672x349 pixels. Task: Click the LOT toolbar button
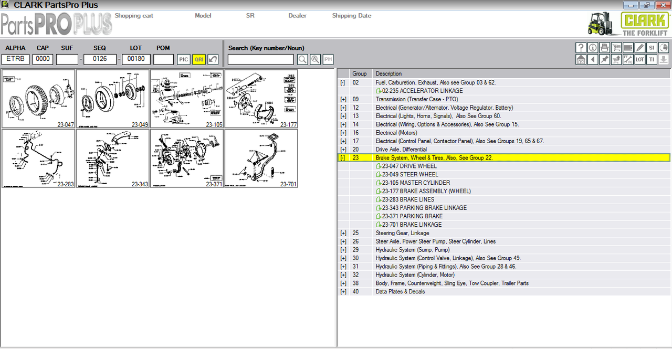pyautogui.click(x=640, y=59)
